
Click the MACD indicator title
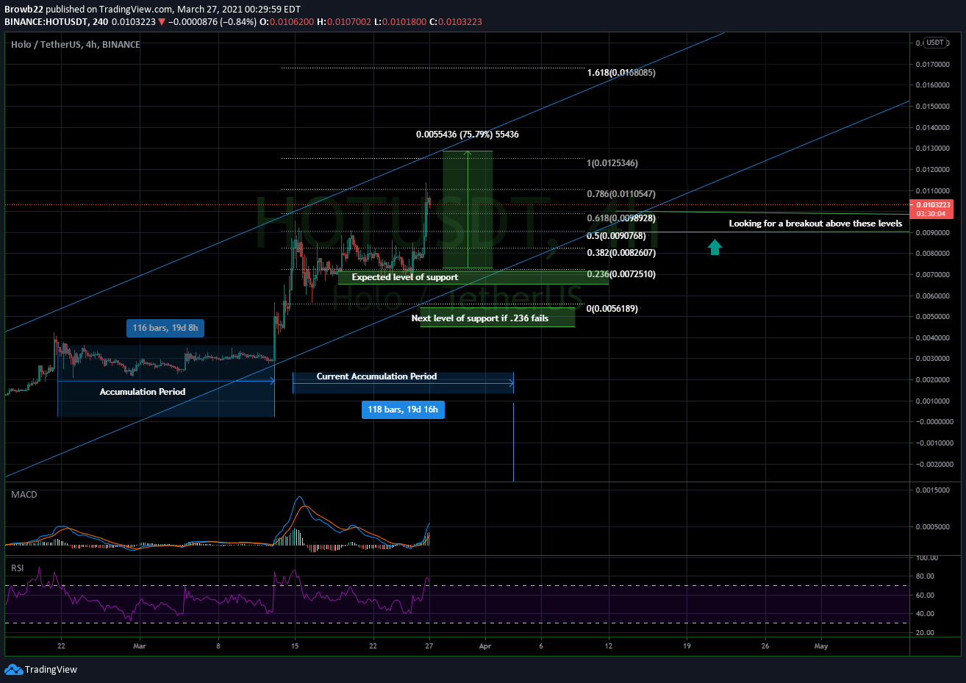[x=24, y=495]
